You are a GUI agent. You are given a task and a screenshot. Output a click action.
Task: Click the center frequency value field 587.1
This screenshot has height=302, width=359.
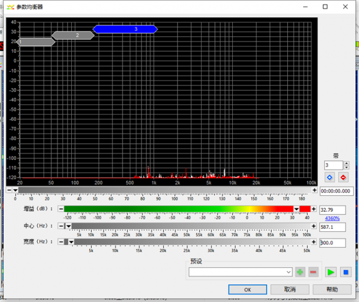pos(333,227)
